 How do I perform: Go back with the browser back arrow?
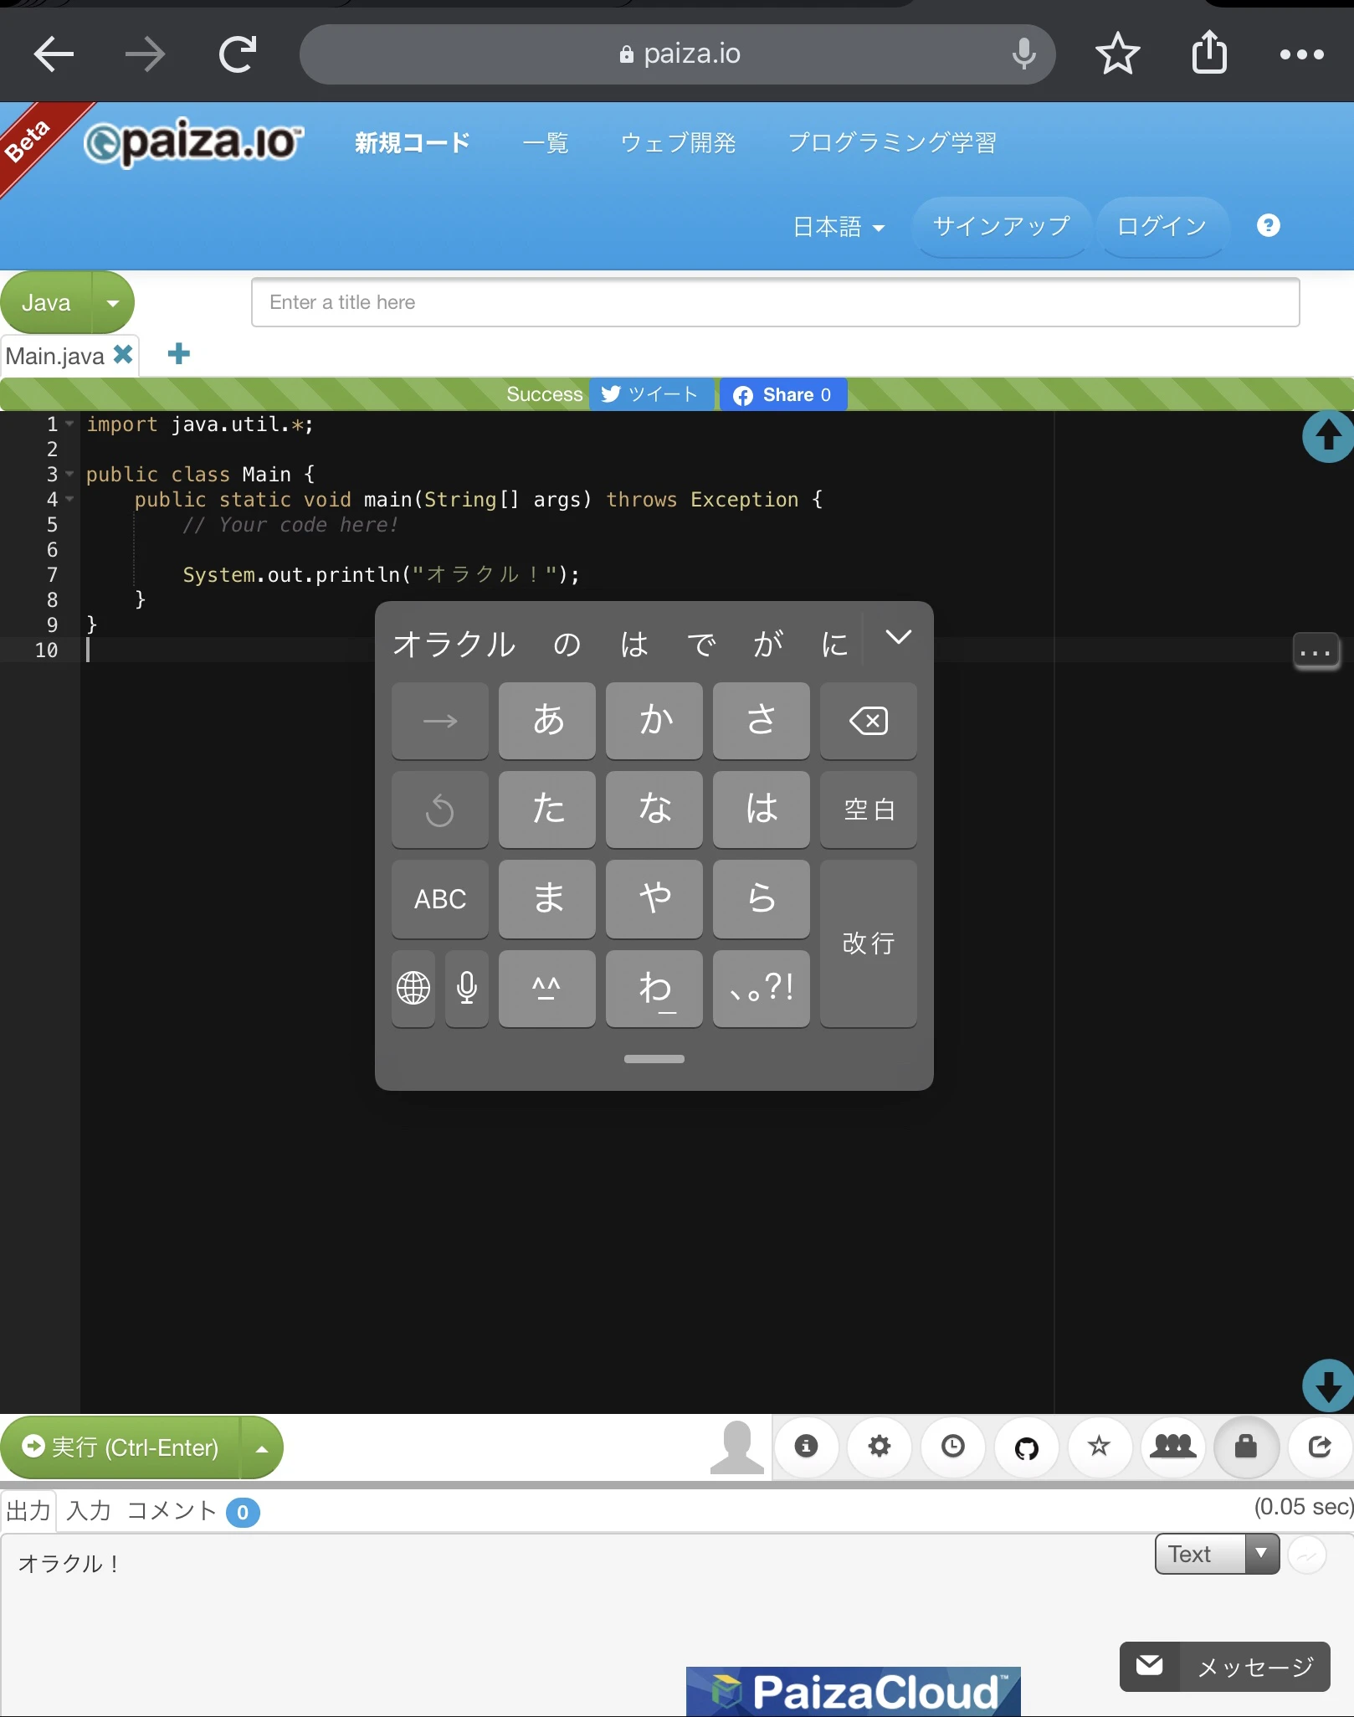[x=54, y=55]
